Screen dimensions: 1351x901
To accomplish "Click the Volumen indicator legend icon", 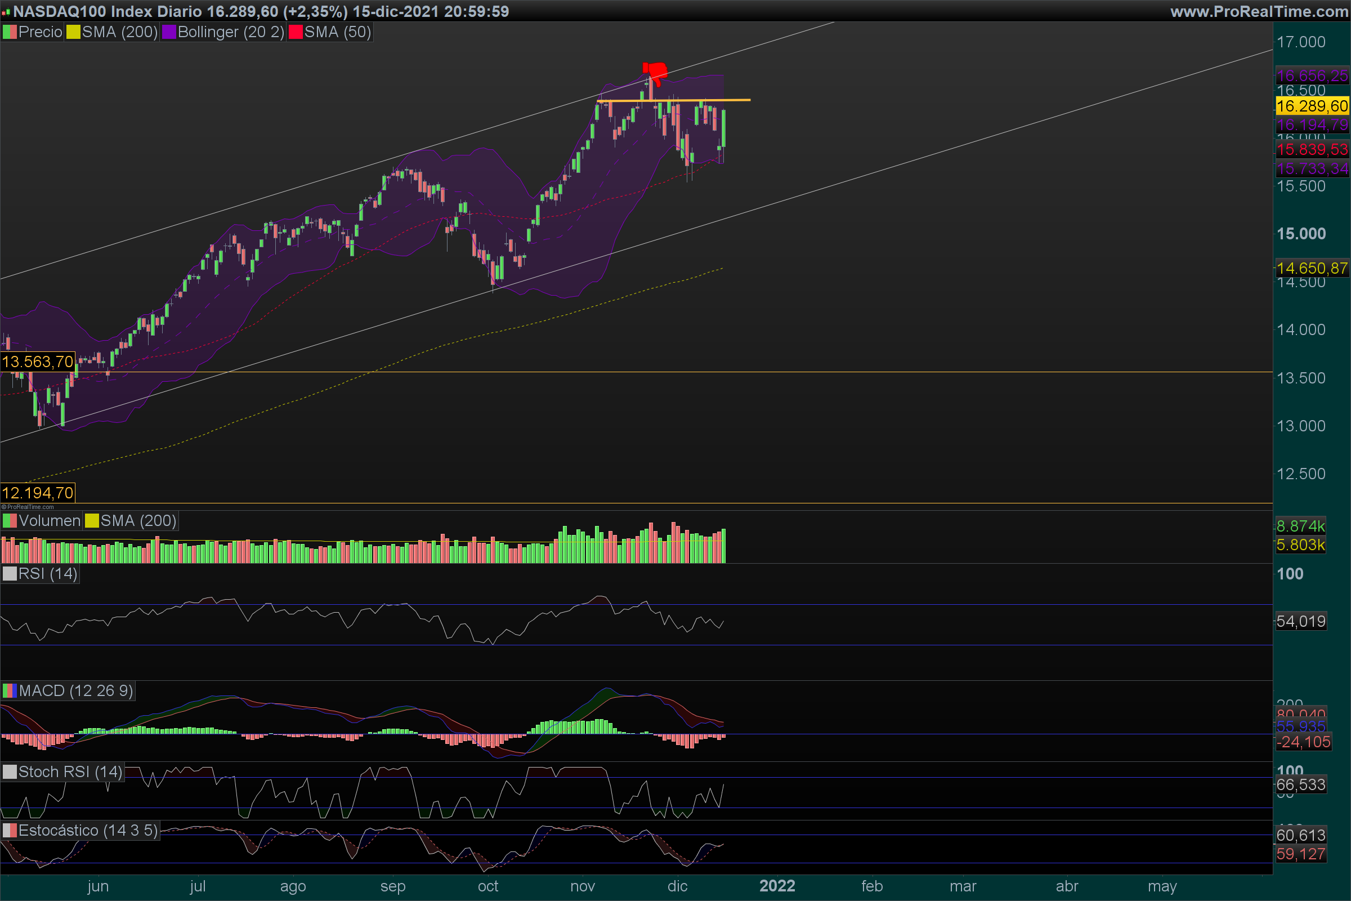I will [10, 520].
